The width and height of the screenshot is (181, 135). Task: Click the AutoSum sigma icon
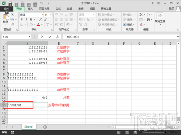[141, 15]
